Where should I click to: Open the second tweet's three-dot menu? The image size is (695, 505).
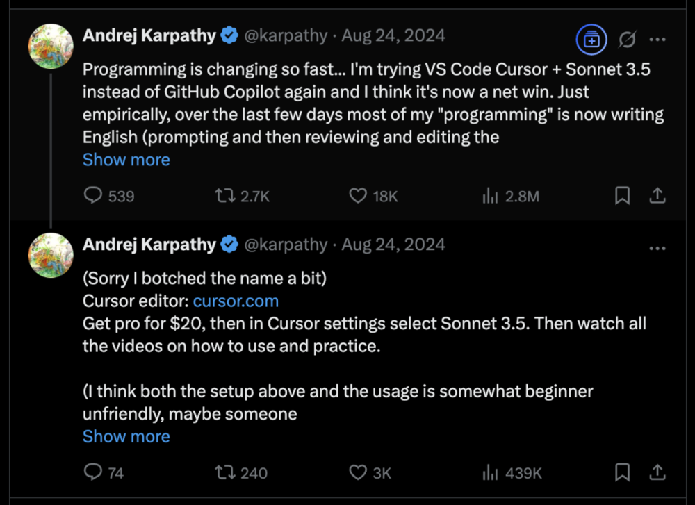tap(657, 248)
